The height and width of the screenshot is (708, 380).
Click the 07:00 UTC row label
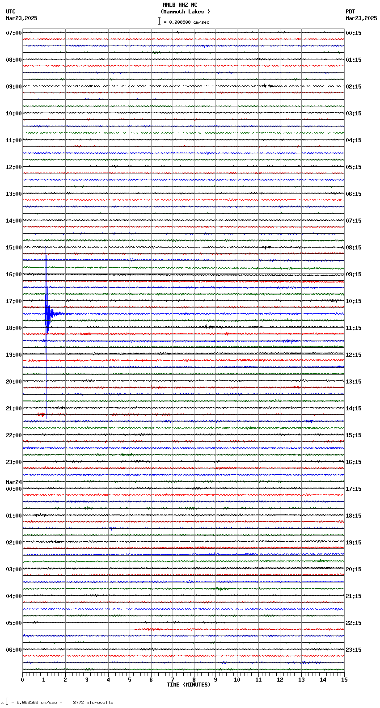click(14, 33)
